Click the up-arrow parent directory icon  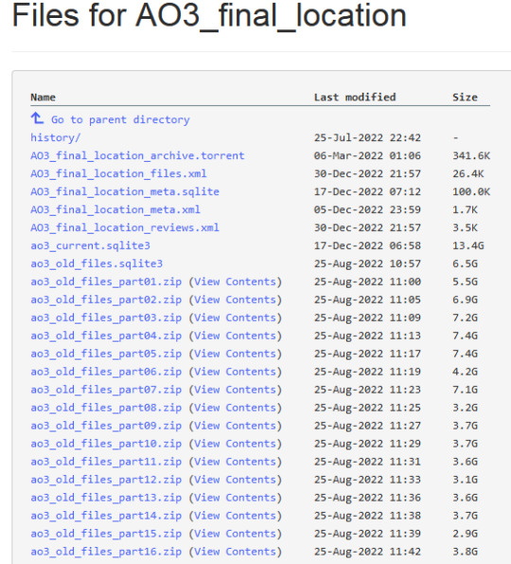37,118
